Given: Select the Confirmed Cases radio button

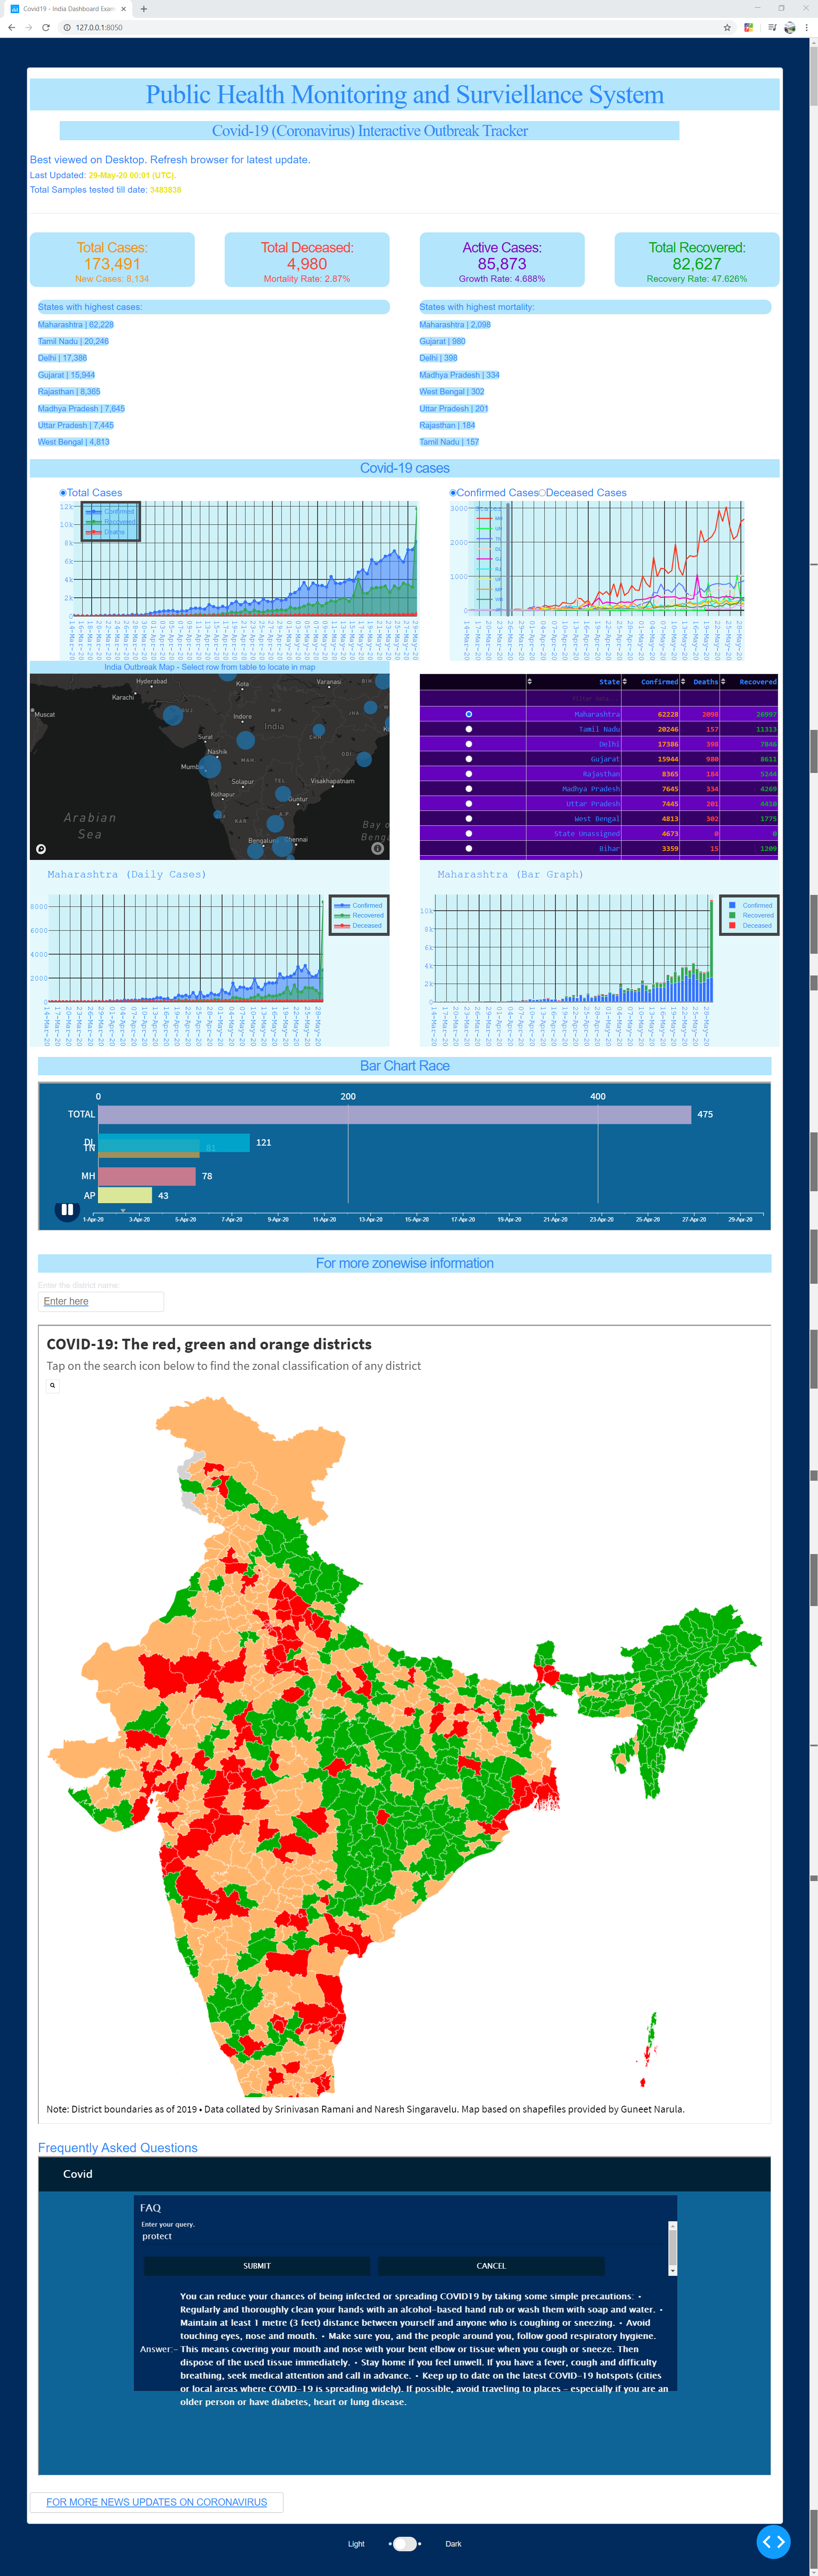Looking at the screenshot, I should (453, 493).
